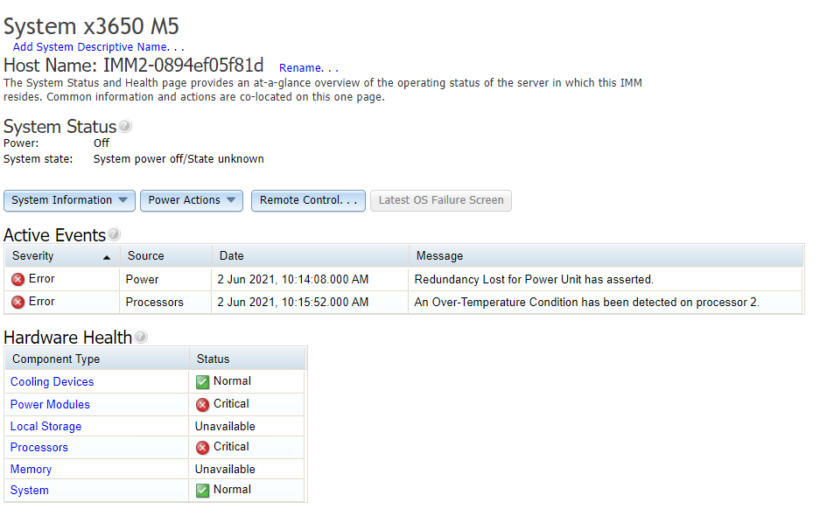Screen dimensions: 827x509
Task: Click 'Critical' status text for Power Modules
Action: pyautogui.click(x=231, y=404)
